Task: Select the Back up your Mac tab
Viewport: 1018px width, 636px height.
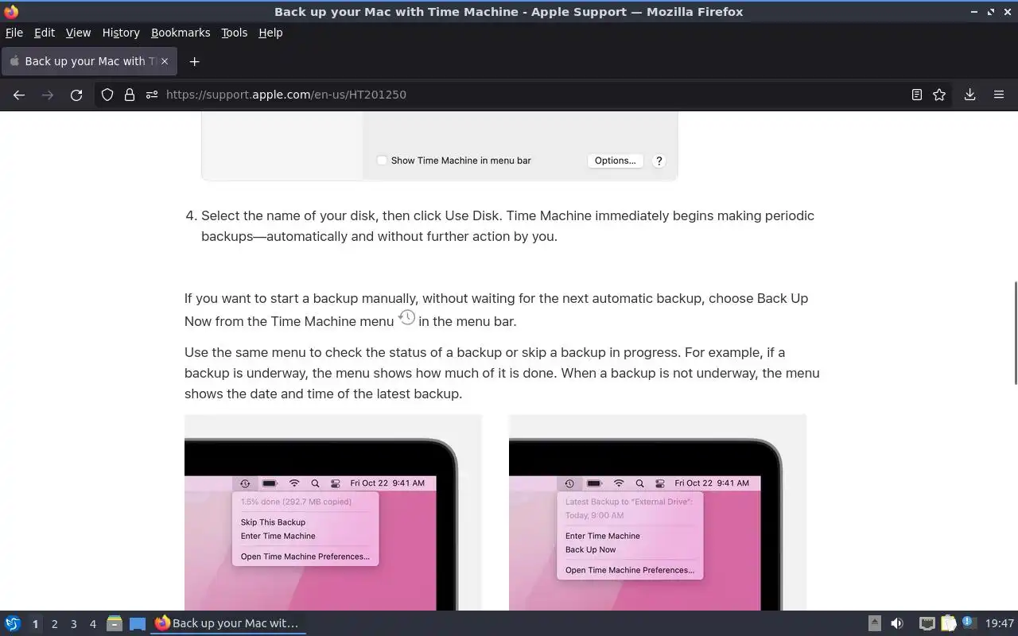Action: [x=88, y=61]
